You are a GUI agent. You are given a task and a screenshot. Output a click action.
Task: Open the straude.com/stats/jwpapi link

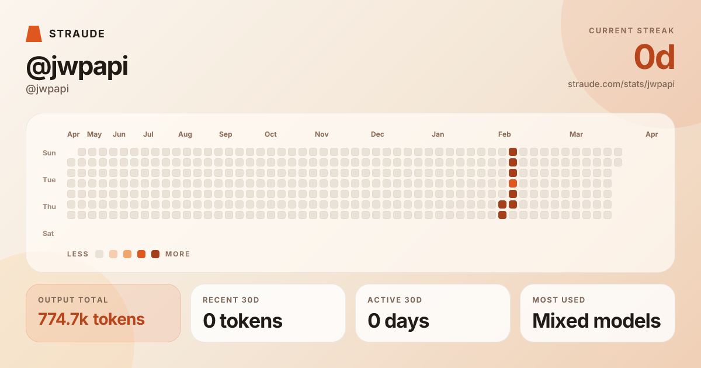pyautogui.click(x=621, y=84)
